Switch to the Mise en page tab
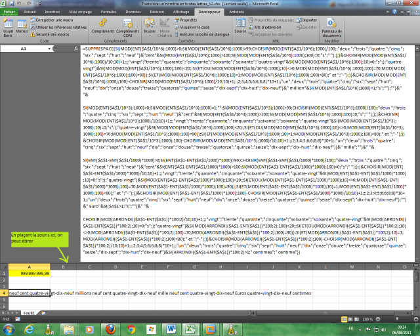420x336 pixels. point(80,12)
